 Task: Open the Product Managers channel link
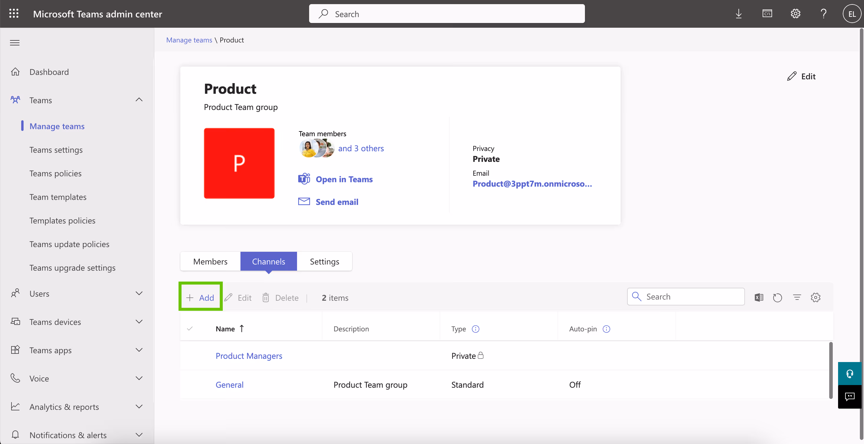point(248,356)
